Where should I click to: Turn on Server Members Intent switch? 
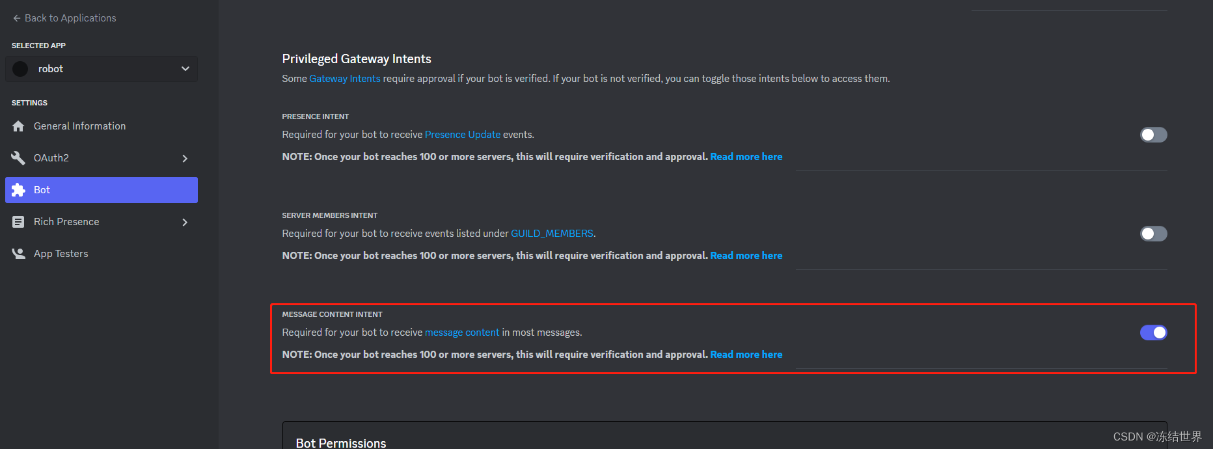[1153, 234]
